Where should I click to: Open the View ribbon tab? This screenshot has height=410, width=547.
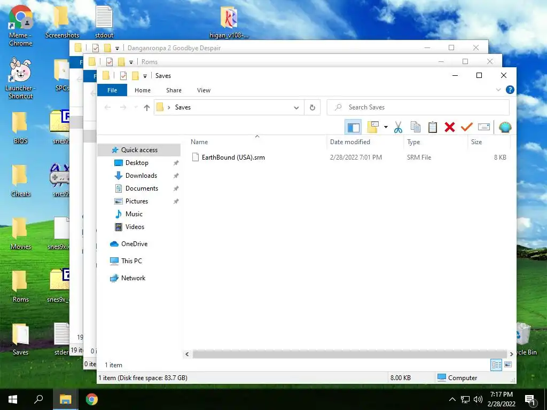tap(204, 90)
